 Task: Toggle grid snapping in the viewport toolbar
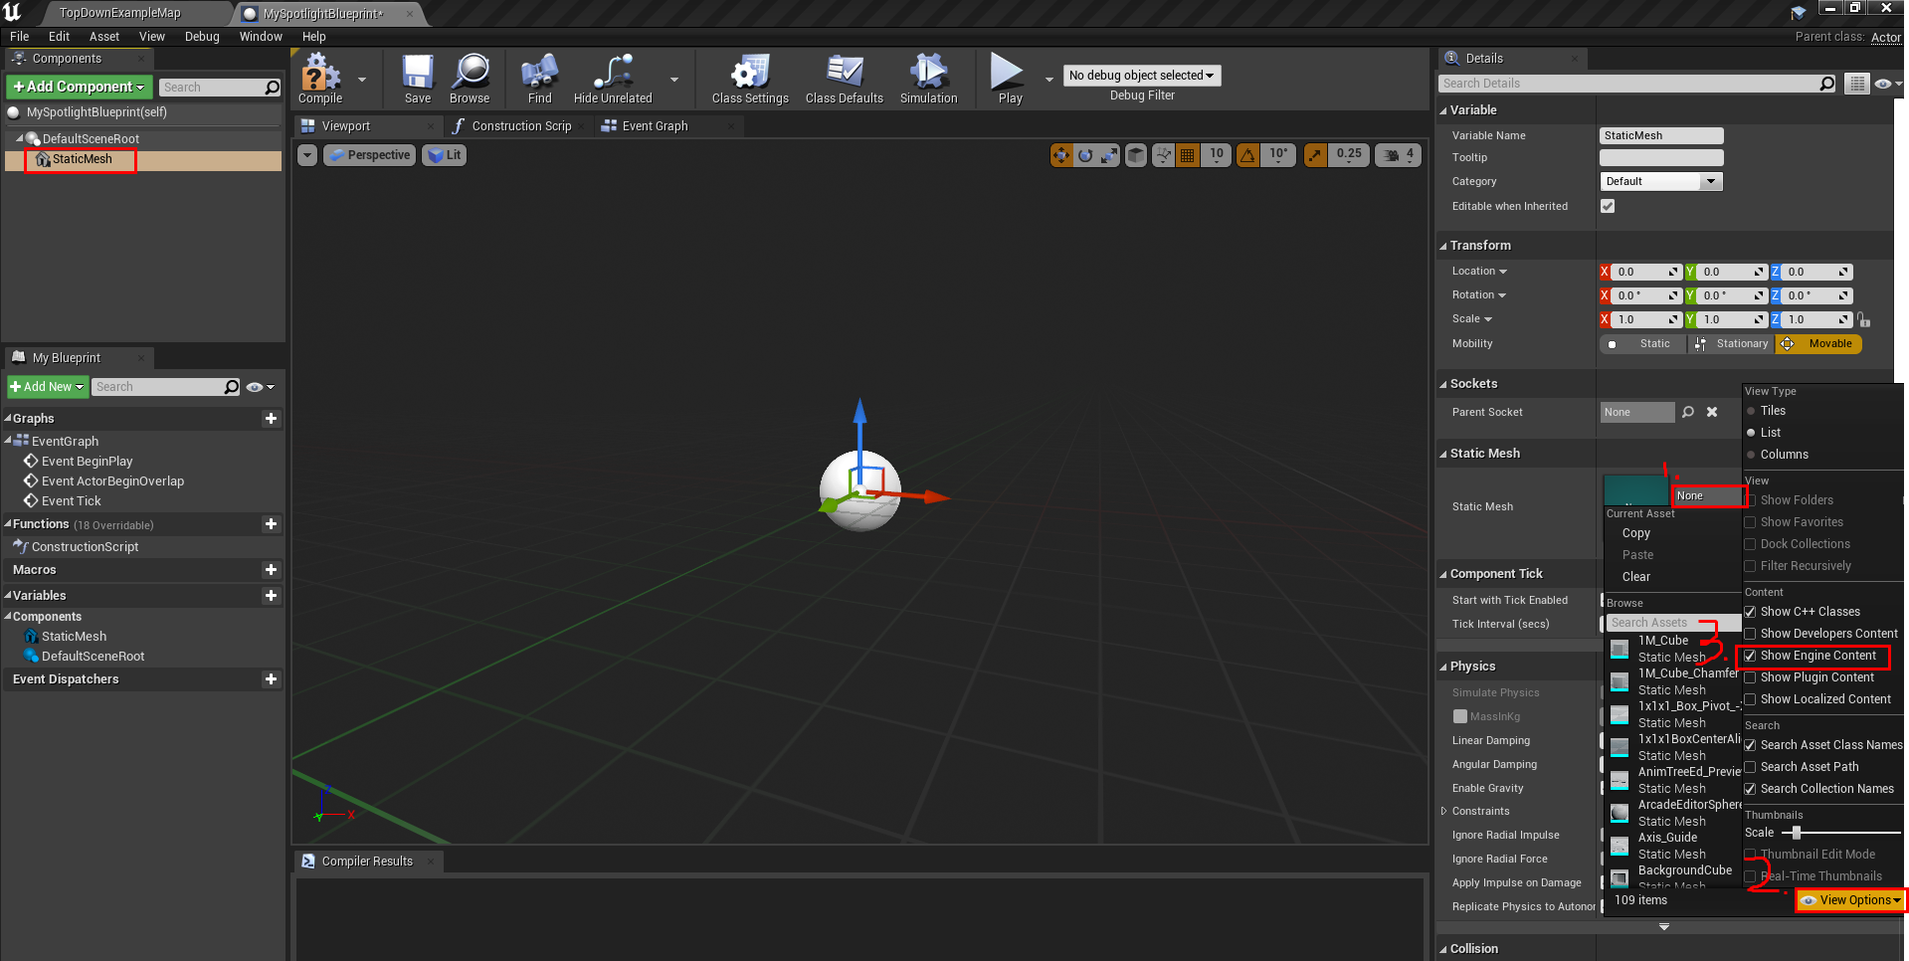point(1187,155)
